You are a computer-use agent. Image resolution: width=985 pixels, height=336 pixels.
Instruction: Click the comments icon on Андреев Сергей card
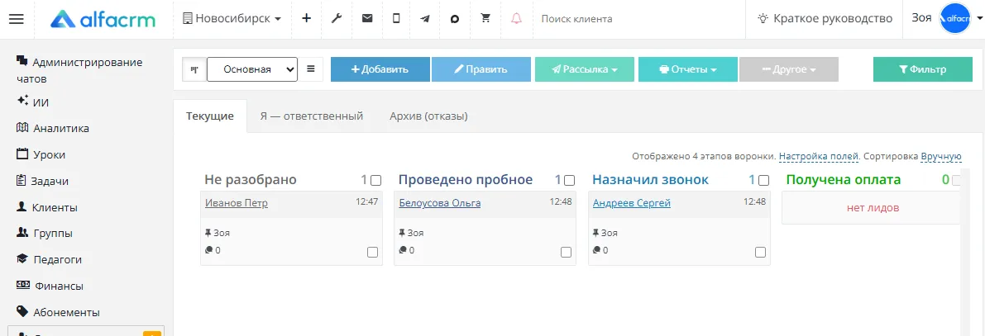click(597, 249)
